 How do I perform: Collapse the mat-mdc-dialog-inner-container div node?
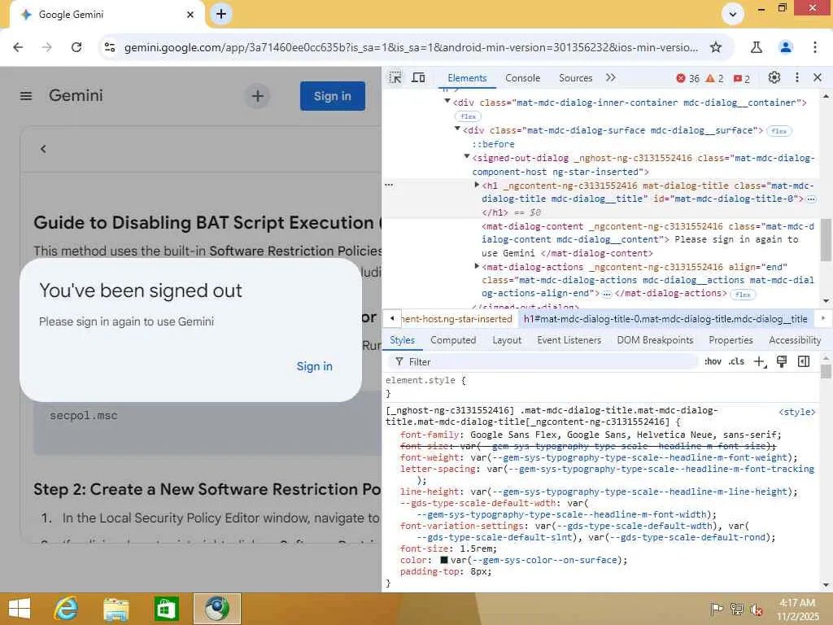[x=447, y=101]
